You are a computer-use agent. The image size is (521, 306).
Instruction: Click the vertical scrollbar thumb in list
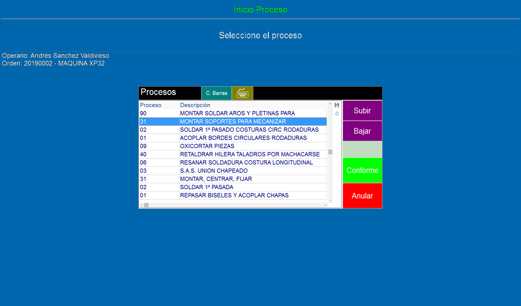click(330, 152)
